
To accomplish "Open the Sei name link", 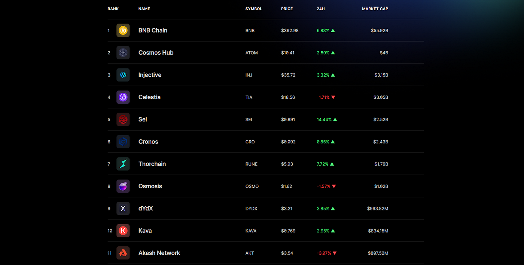I will pos(143,119).
